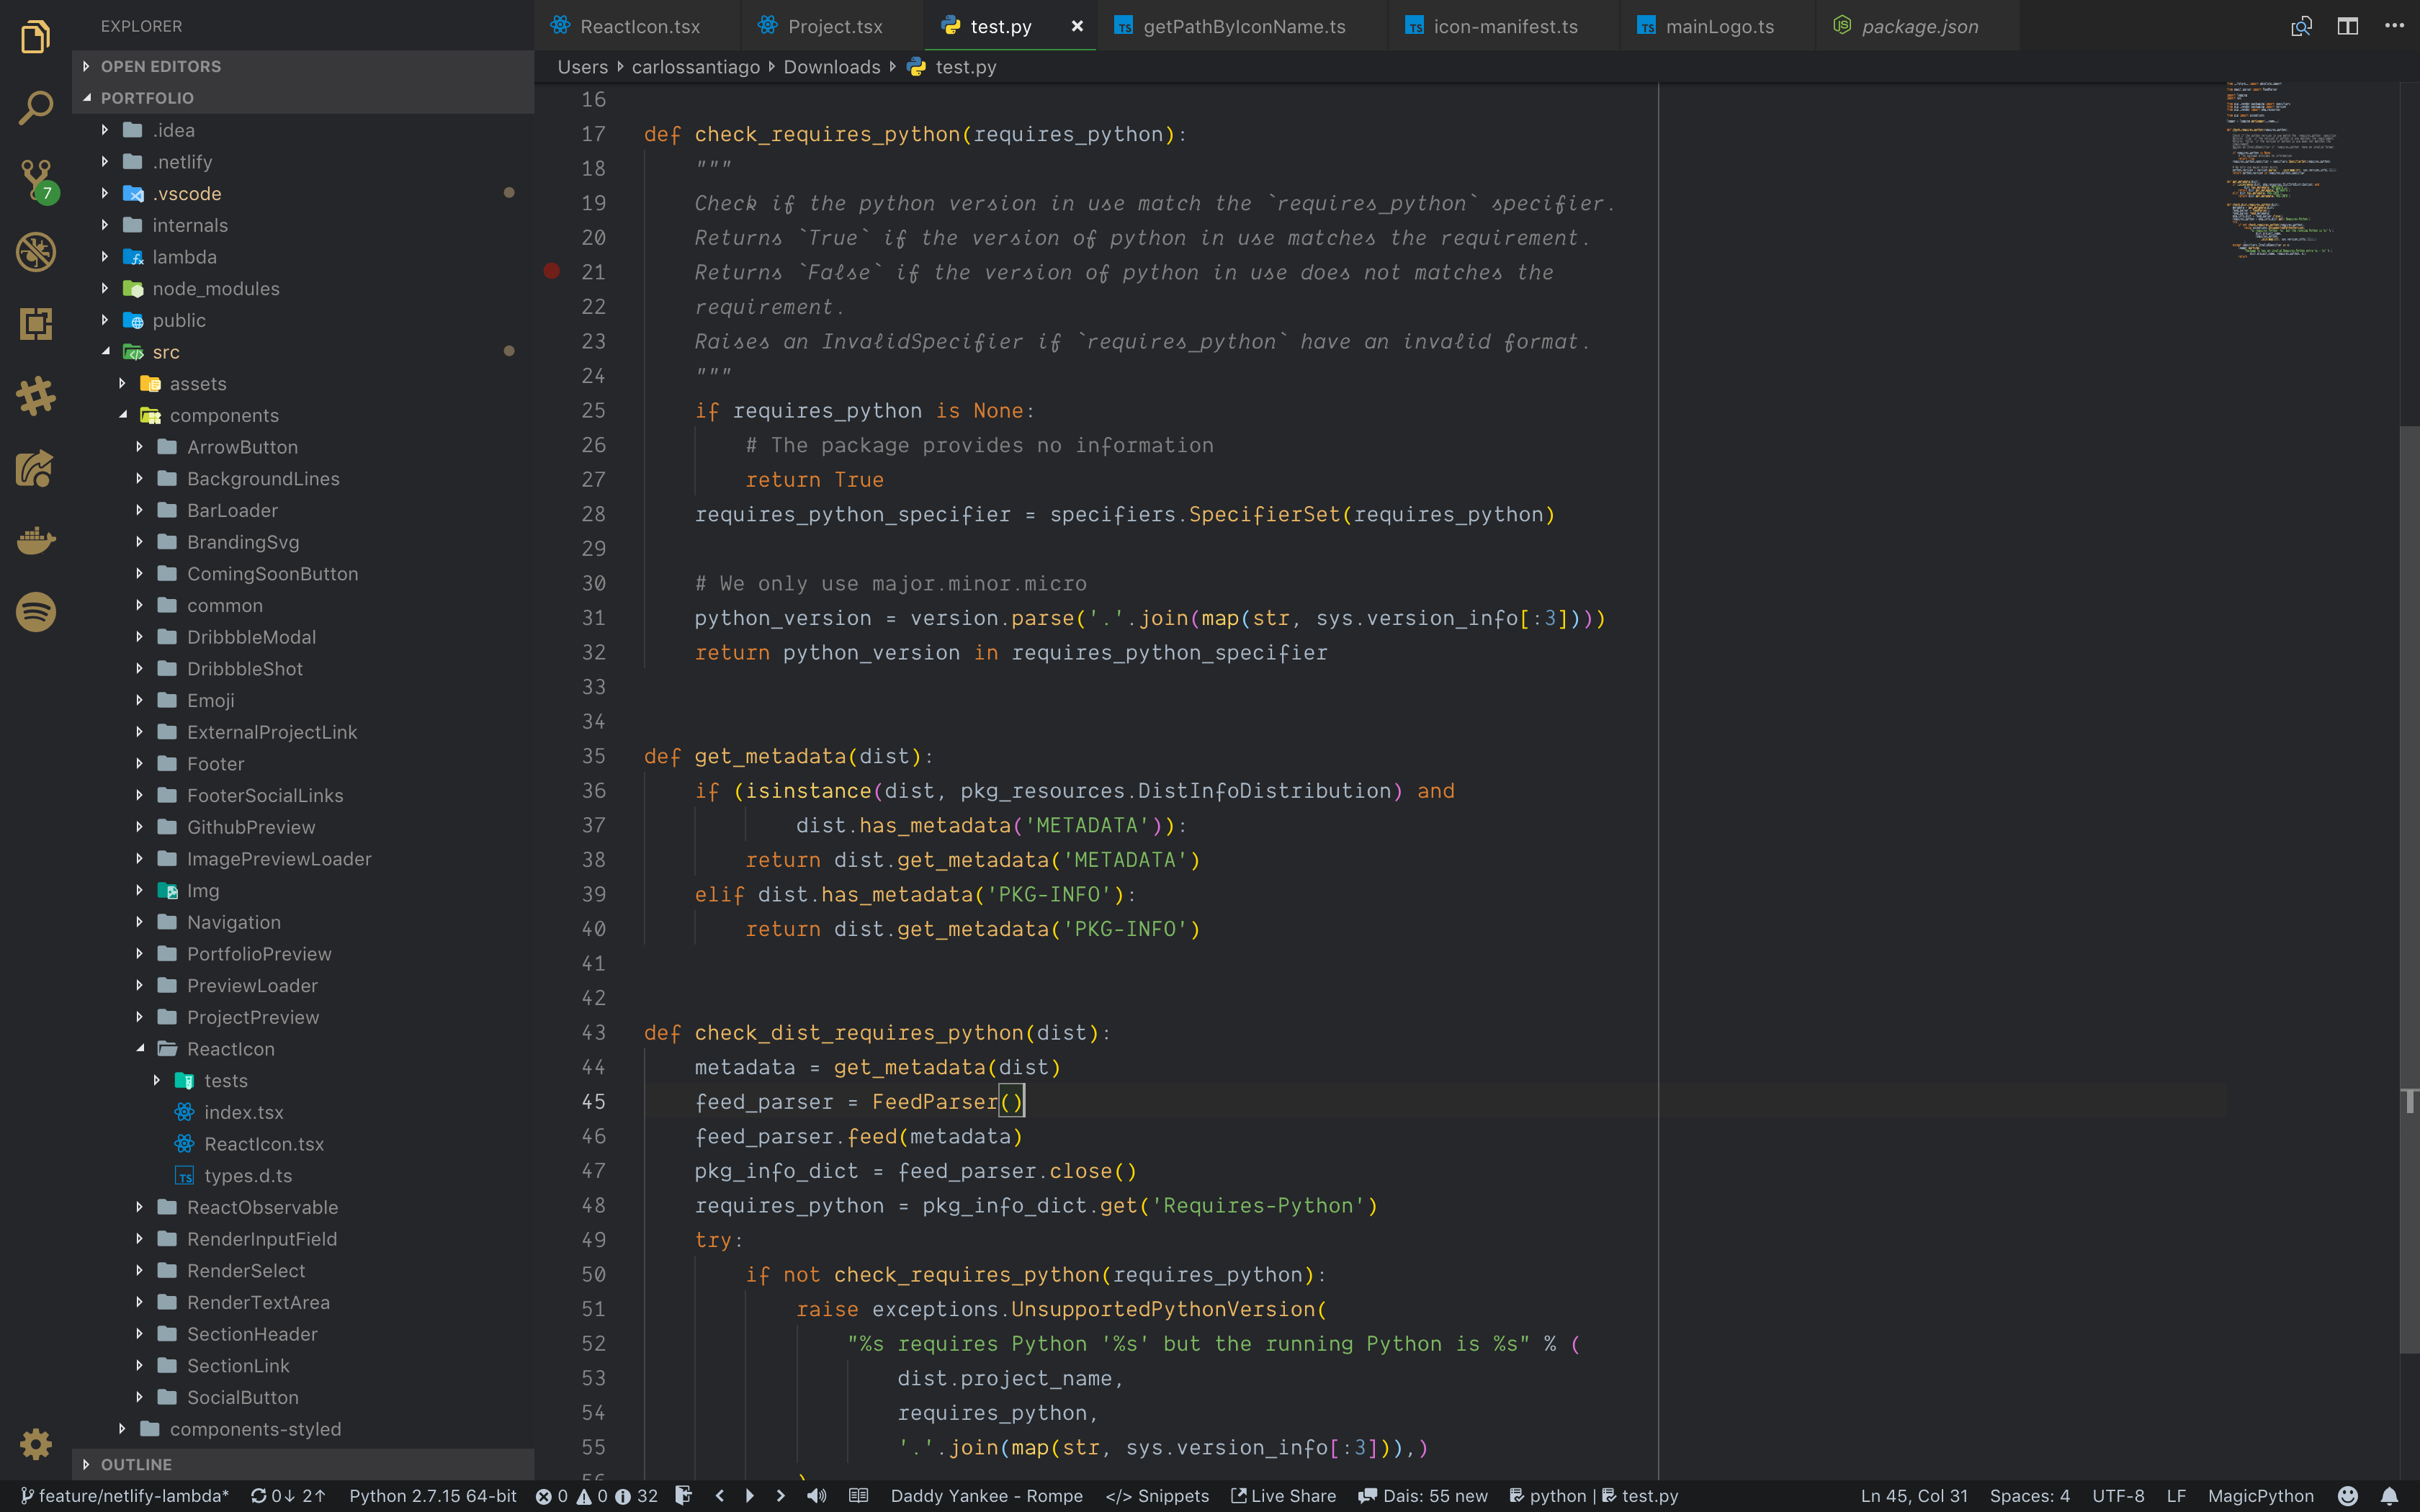Screen dimensions: 2420x1512
Task: Open the Debug view icon
Action: tap(36, 252)
